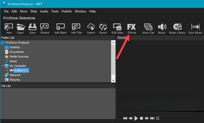204x123 pixels.
Task: Open the Wizard tool
Action: pos(45,28)
